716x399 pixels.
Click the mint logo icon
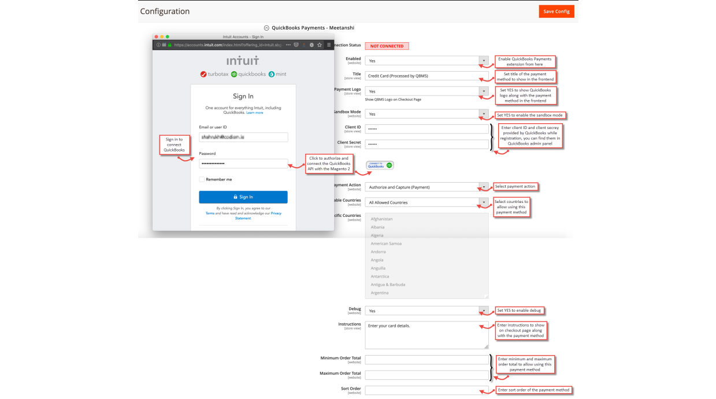[x=272, y=74]
